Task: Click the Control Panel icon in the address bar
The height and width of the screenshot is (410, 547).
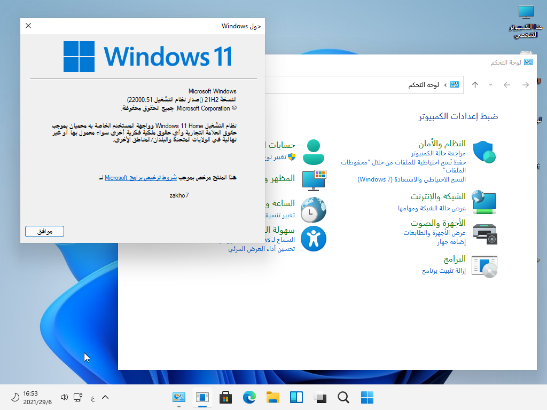Action: (455, 85)
